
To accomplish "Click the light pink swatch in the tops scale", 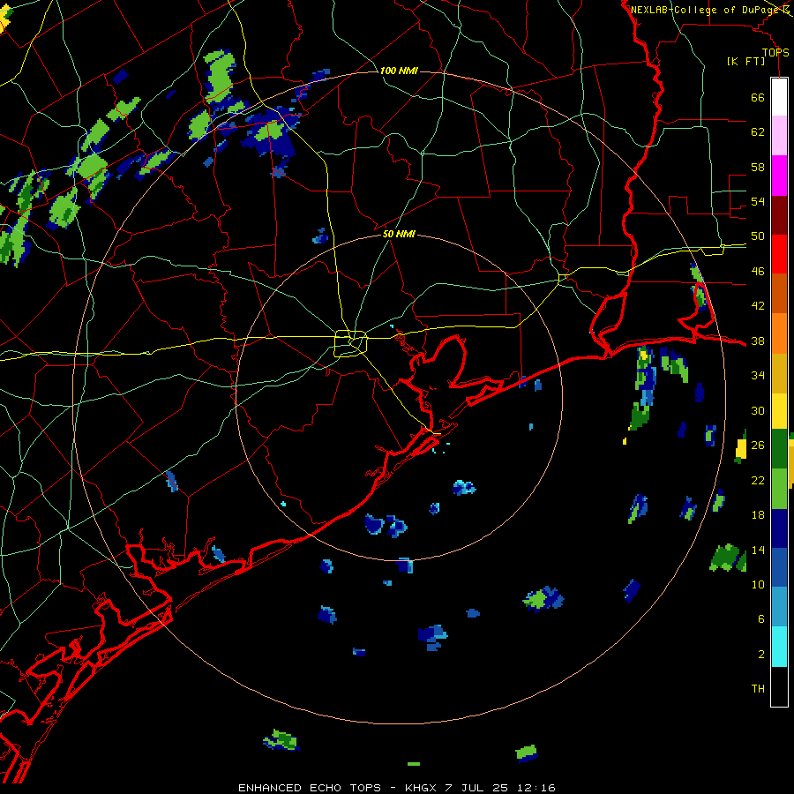I will pos(779,135).
